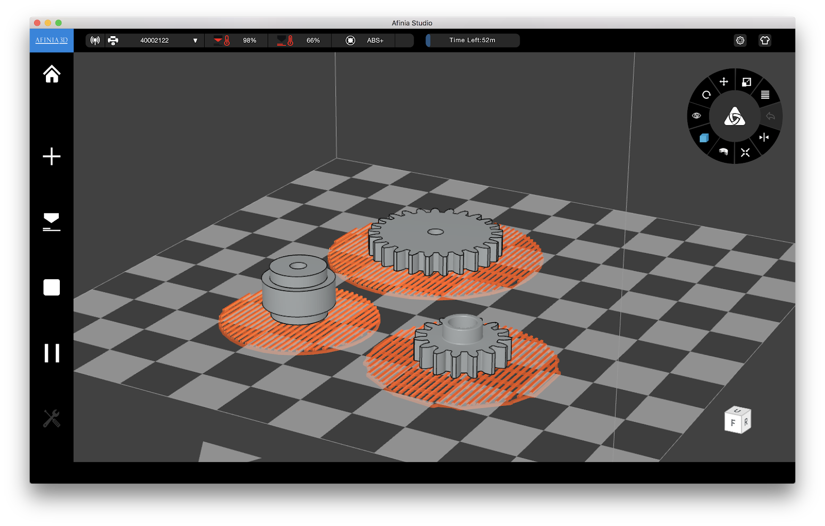Go to the Home screen
825x526 pixels.
pos(52,74)
